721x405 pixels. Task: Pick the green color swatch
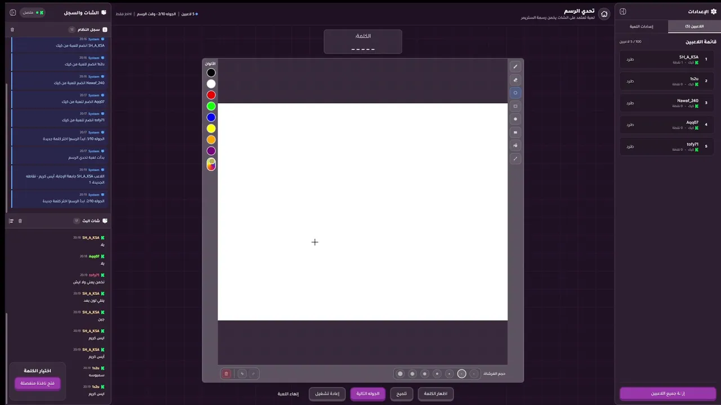211,106
